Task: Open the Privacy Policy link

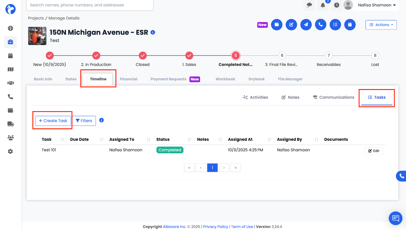Action: pyautogui.click(x=215, y=227)
